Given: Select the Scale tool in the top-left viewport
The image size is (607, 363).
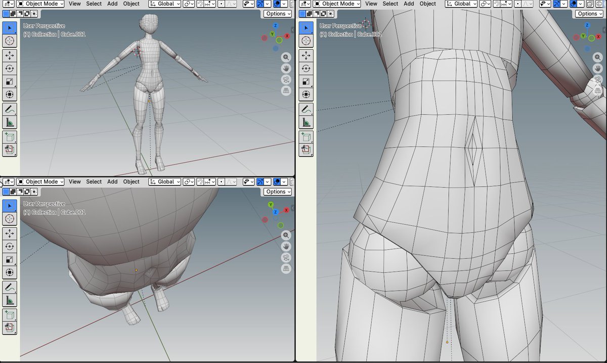Looking at the screenshot, I should click(10, 81).
